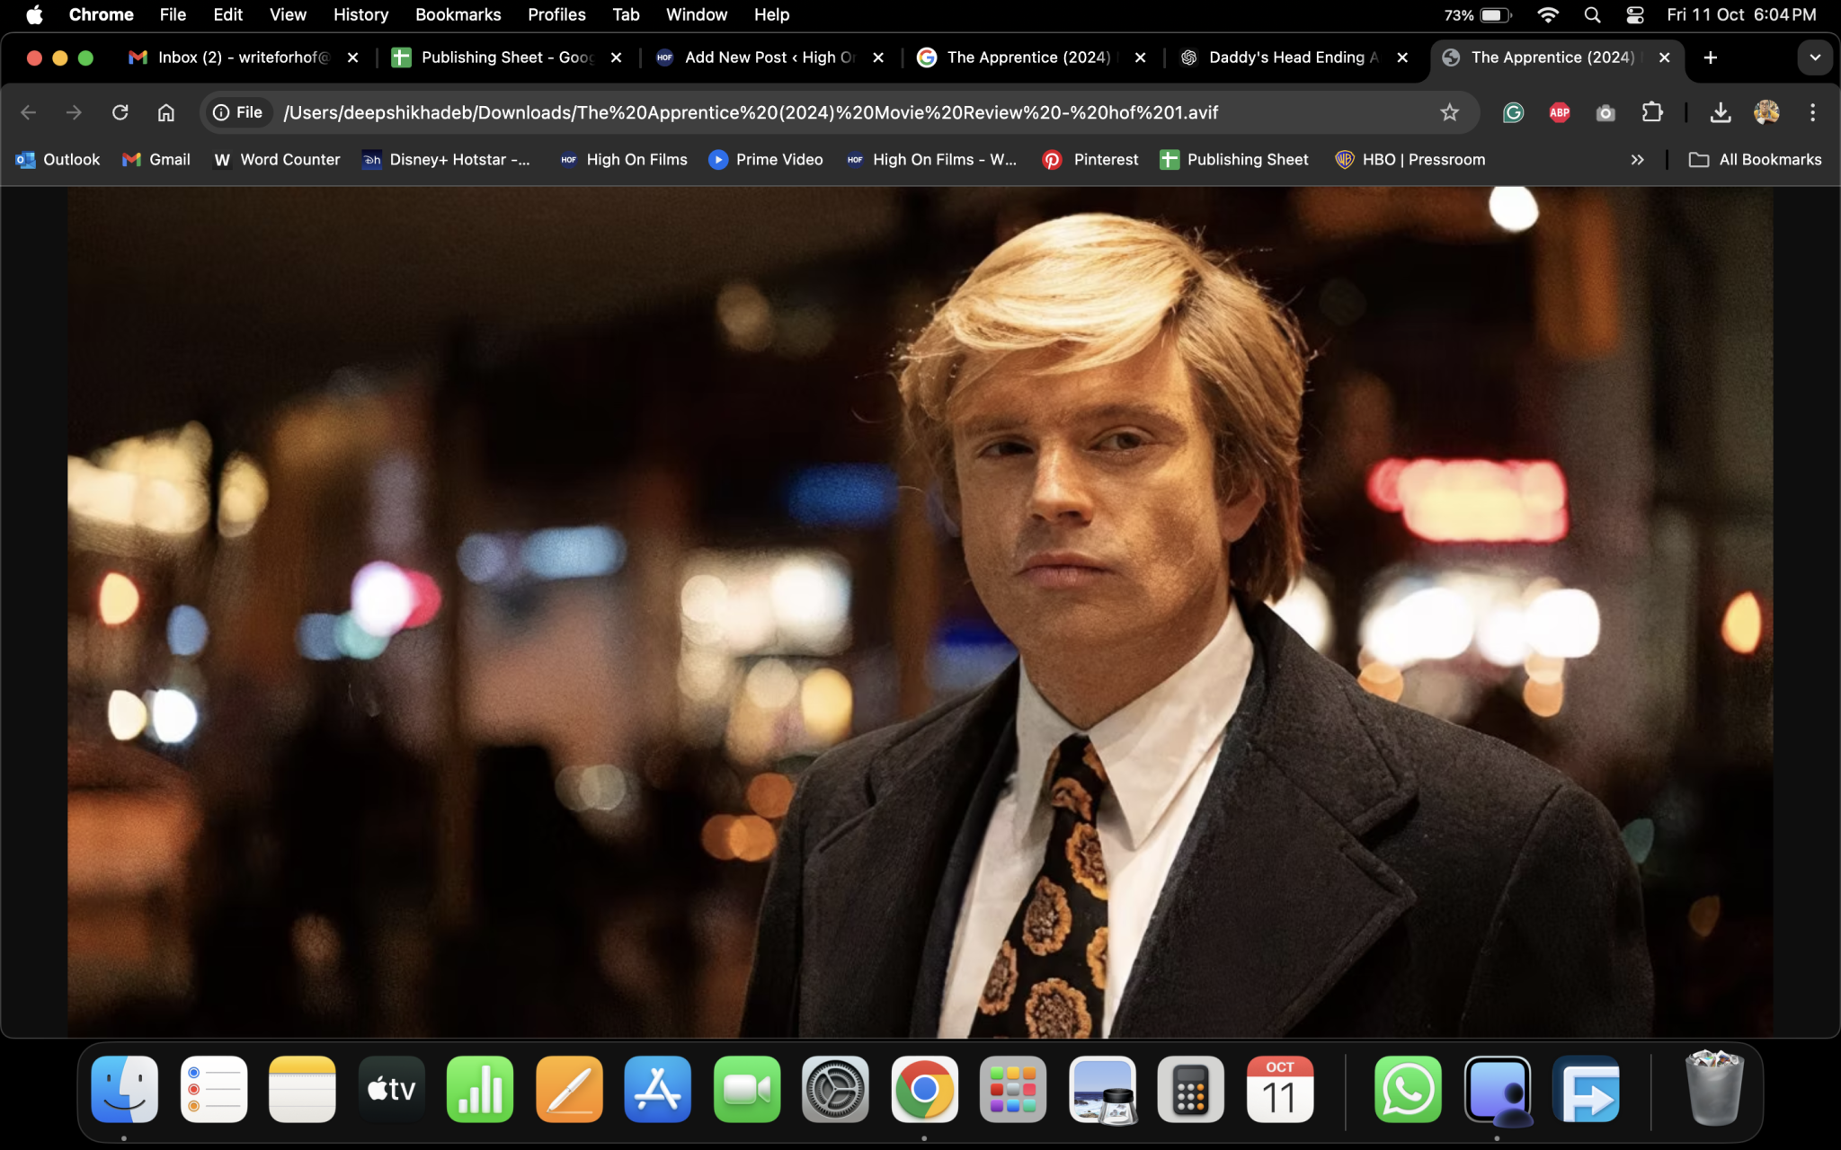This screenshot has width=1841, height=1150.
Task: Open WhatsApp from the Dock
Action: pos(1408,1089)
